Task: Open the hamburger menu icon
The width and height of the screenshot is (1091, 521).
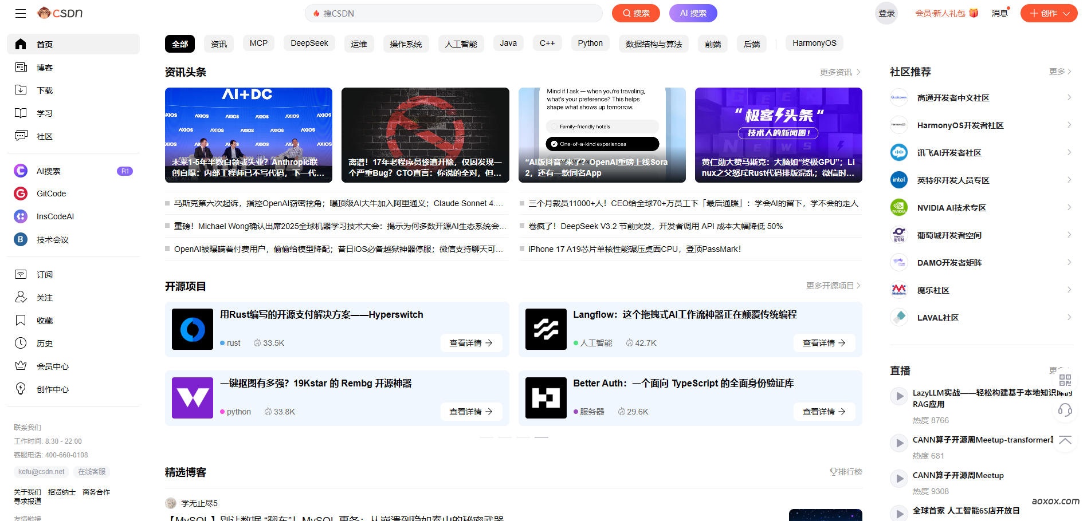Action: click(21, 13)
